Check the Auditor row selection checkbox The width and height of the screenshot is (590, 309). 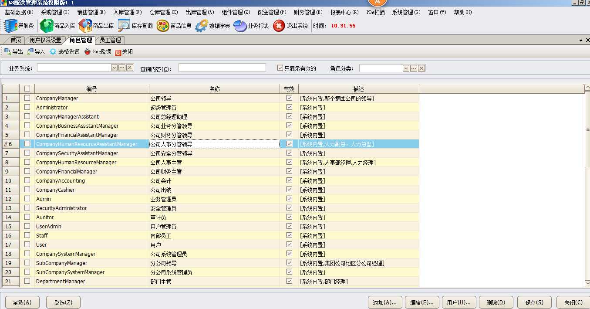[27, 217]
